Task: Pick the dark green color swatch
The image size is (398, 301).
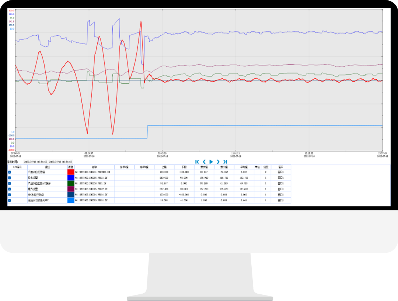Action: 71,183
